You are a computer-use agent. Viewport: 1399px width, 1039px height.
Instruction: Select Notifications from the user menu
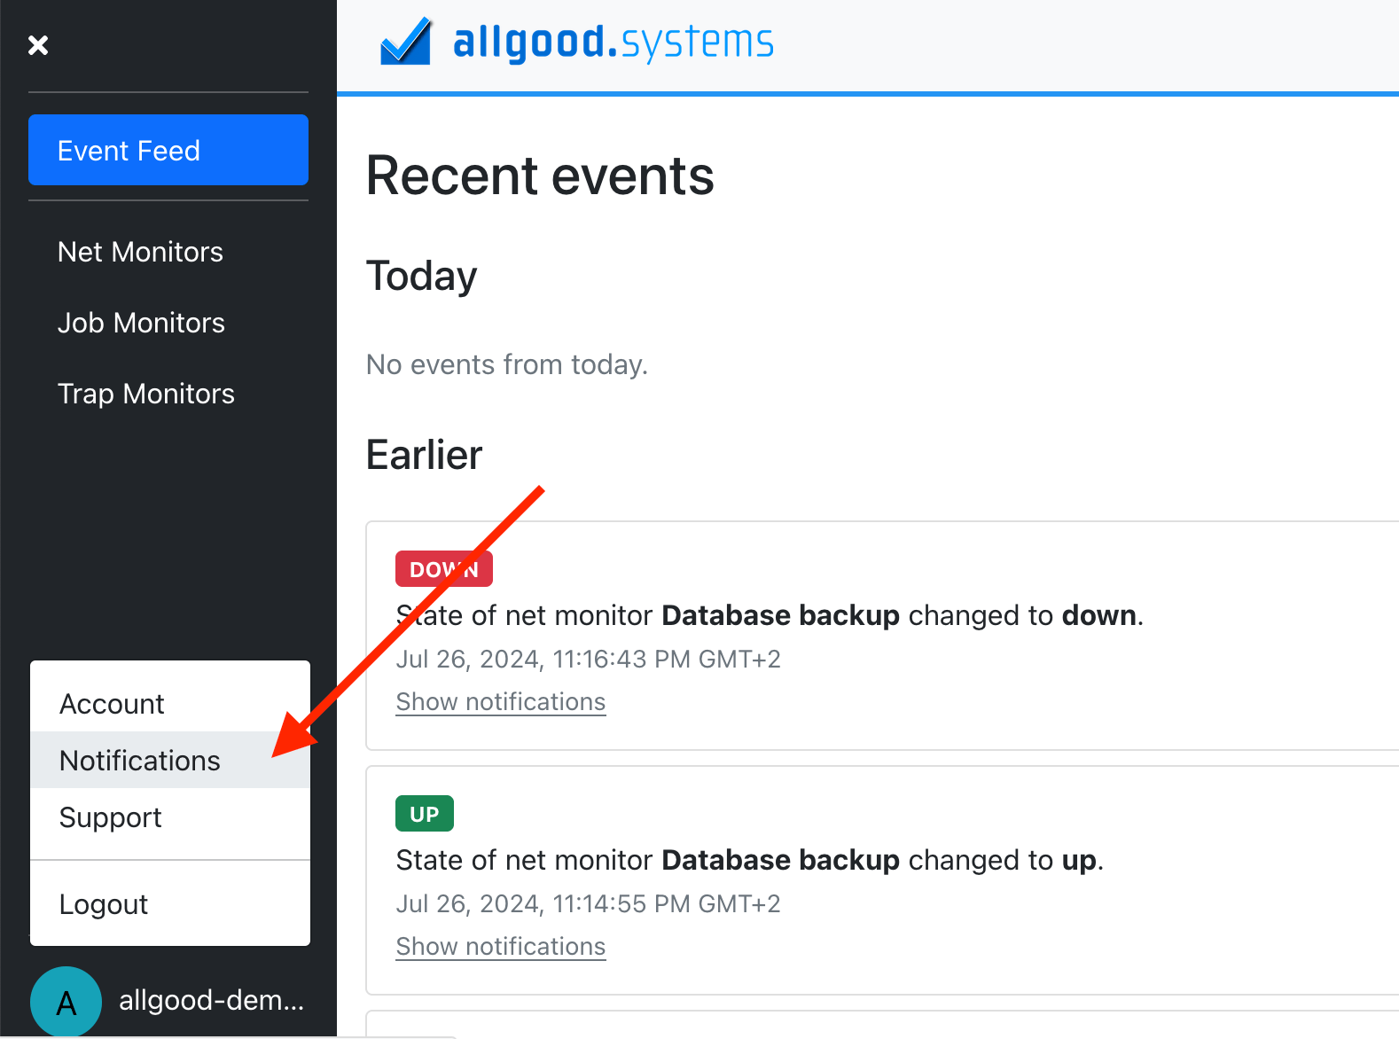139,760
